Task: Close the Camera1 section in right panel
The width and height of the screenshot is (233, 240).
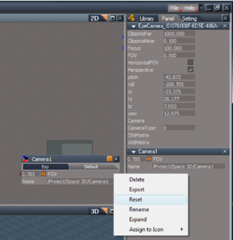Action: pos(225,151)
